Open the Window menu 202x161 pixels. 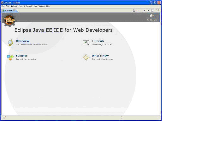[41, 6]
